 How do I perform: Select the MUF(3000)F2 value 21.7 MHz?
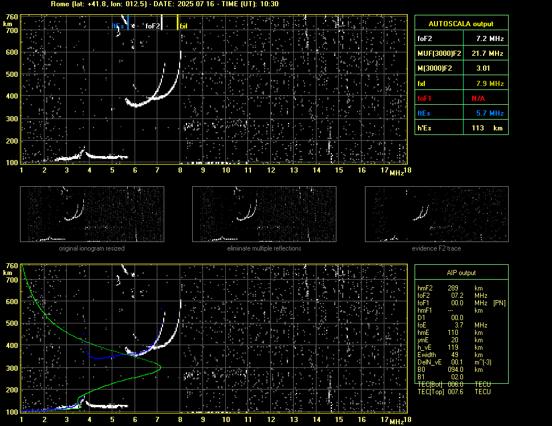[487, 54]
